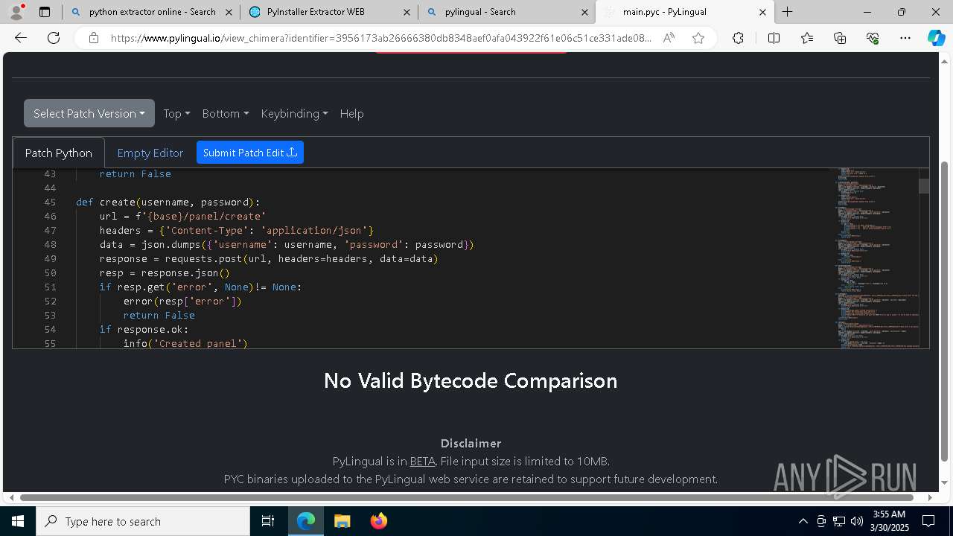Open File Explorer from taskbar

(342, 521)
